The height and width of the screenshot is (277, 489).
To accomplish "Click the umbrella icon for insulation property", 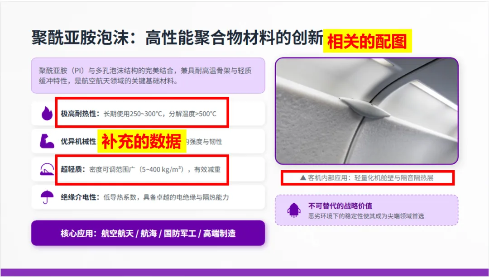I will coord(47,197).
